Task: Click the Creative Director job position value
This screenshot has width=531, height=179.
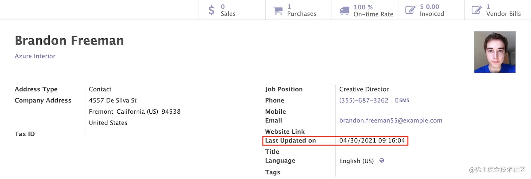Action: [x=364, y=89]
